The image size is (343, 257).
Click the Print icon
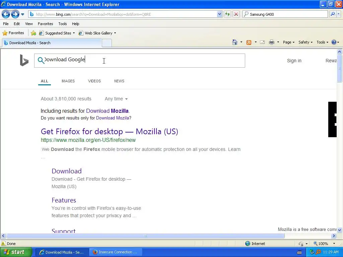pos(271,42)
